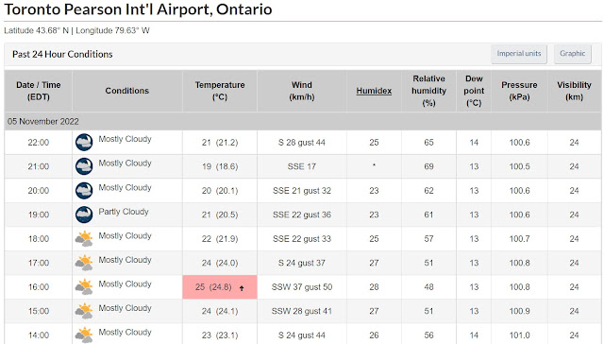The width and height of the screenshot is (604, 344).
Task: Select the Wind (km/h) column header
Action: pyautogui.click(x=302, y=91)
